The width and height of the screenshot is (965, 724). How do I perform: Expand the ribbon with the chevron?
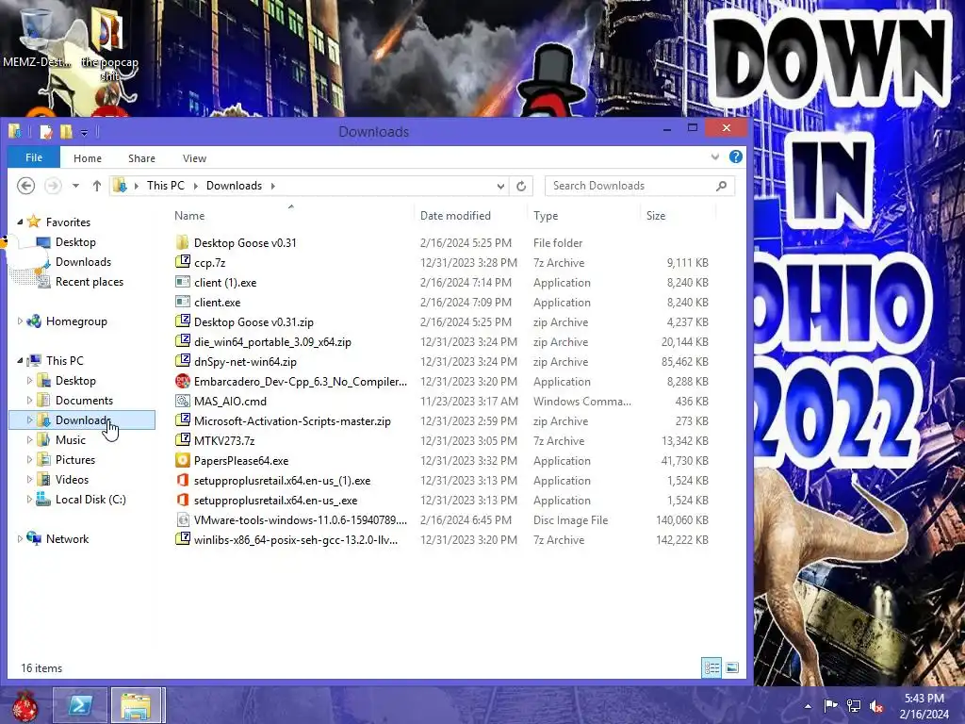714,157
